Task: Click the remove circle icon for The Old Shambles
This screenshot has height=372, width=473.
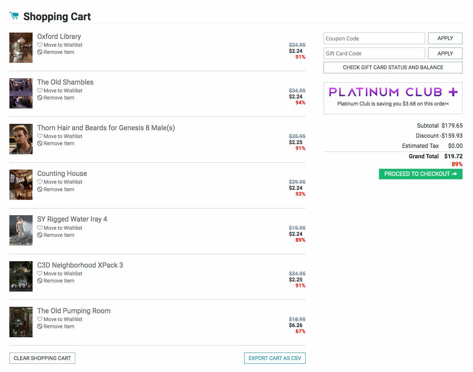Action: point(40,98)
